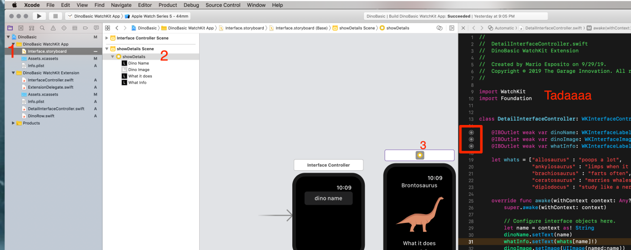Open the Project navigator tab
The width and height of the screenshot is (631, 250).
pyautogui.click(x=9, y=28)
